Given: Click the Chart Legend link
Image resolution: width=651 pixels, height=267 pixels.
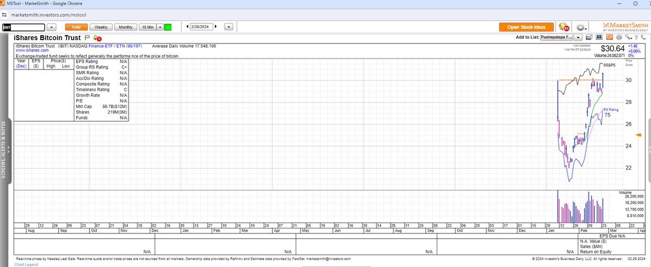Looking at the screenshot, I should pos(25,264).
